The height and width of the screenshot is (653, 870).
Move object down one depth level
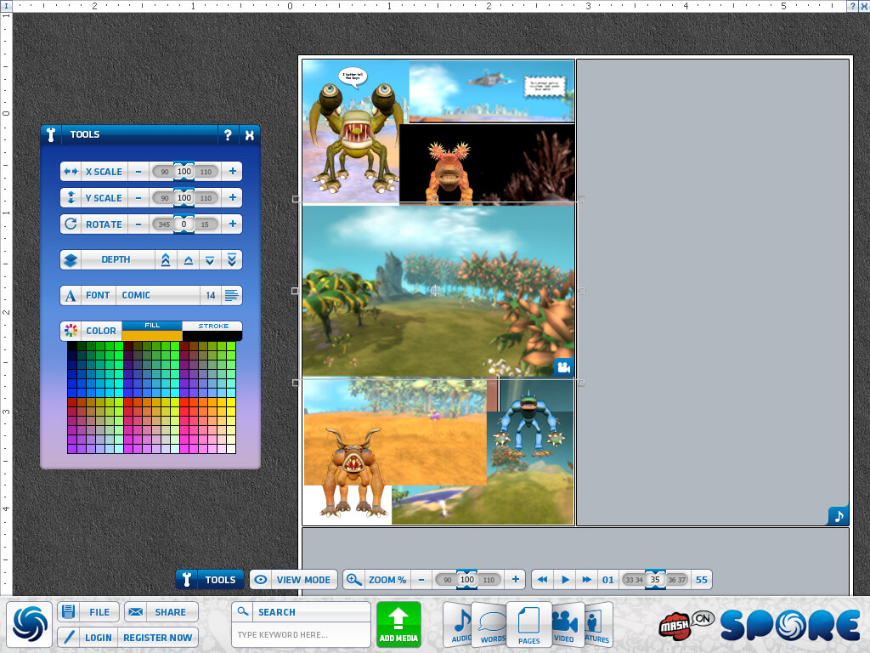pyautogui.click(x=210, y=260)
